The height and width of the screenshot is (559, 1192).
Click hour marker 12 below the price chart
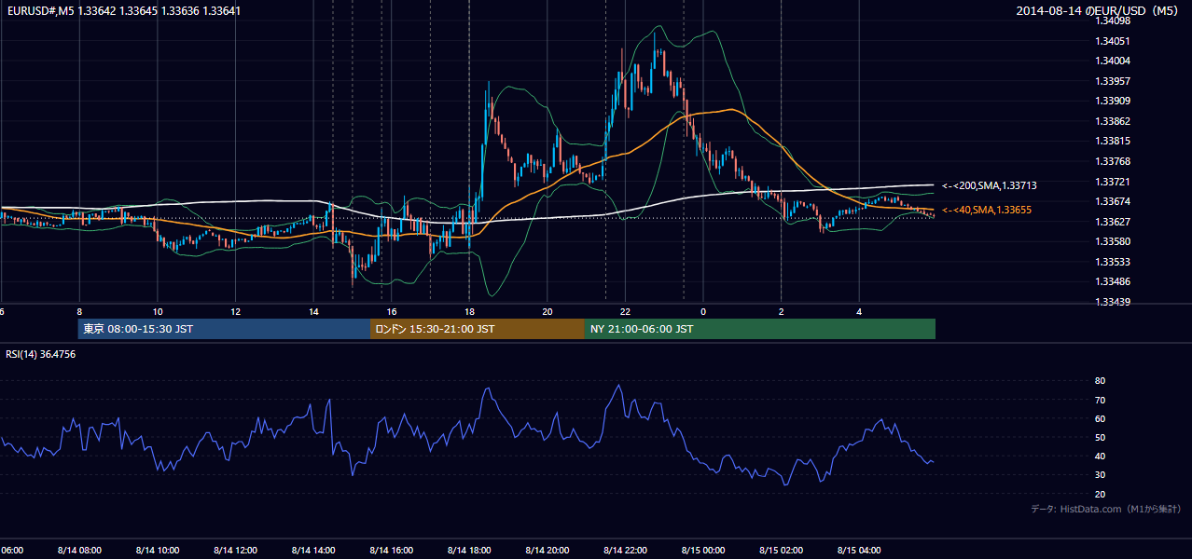pos(236,311)
